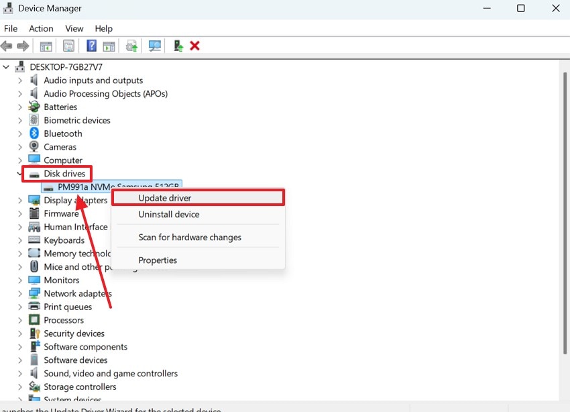Expand Sound, video and game controllers chevron
Image resolution: width=570 pixels, height=412 pixels.
tap(20, 374)
